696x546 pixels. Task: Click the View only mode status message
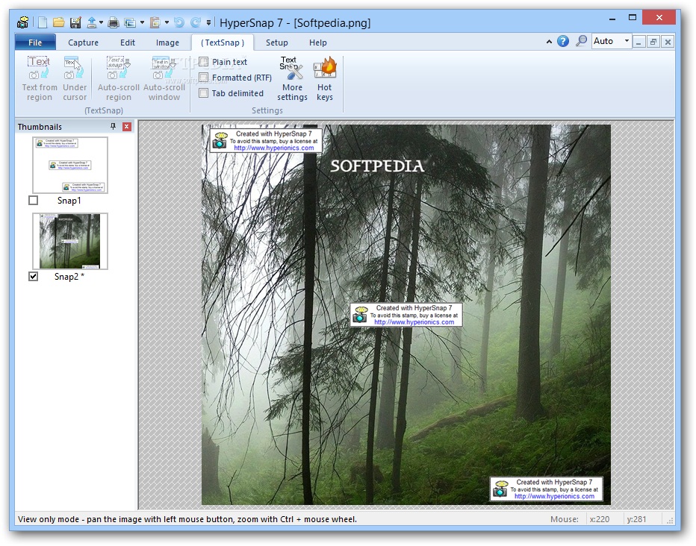[187, 519]
